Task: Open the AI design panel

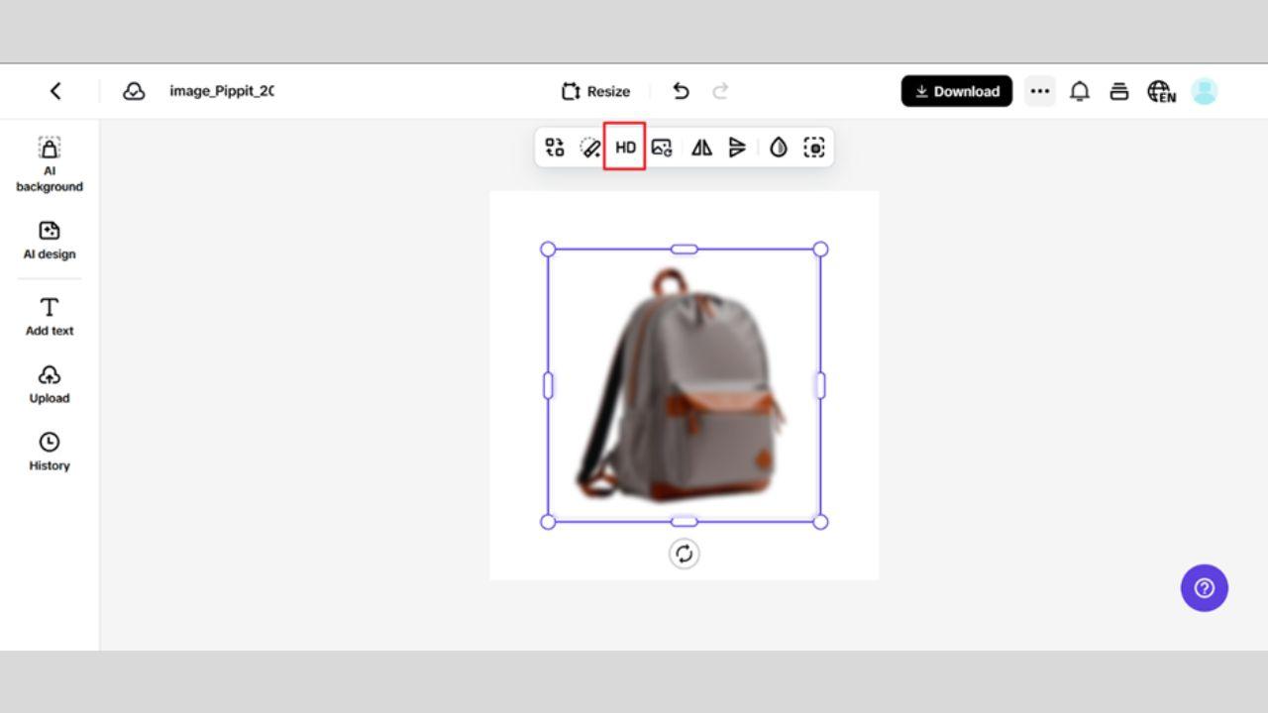Action: click(x=50, y=240)
